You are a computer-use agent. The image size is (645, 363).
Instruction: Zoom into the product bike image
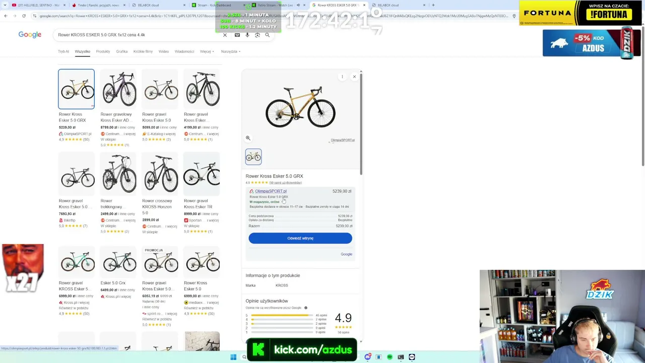click(248, 138)
